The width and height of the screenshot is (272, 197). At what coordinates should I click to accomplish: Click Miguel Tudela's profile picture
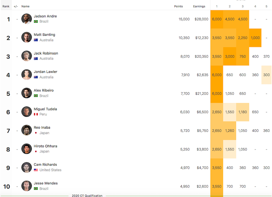tap(27, 112)
